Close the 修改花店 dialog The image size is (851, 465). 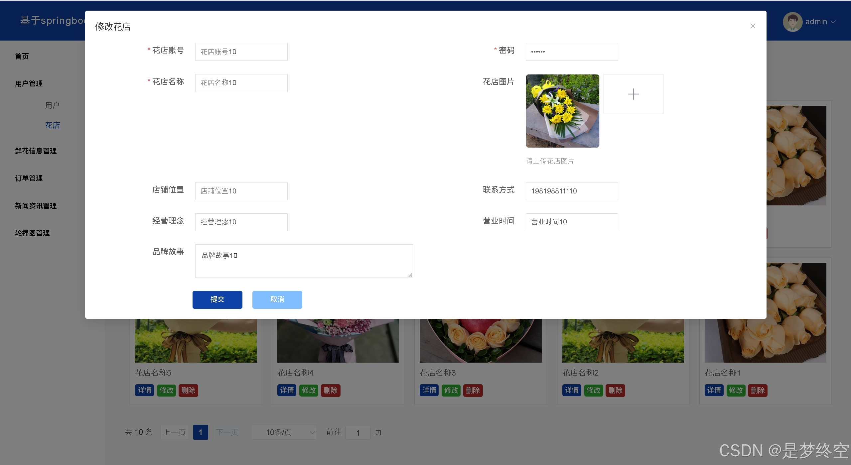pyautogui.click(x=753, y=26)
